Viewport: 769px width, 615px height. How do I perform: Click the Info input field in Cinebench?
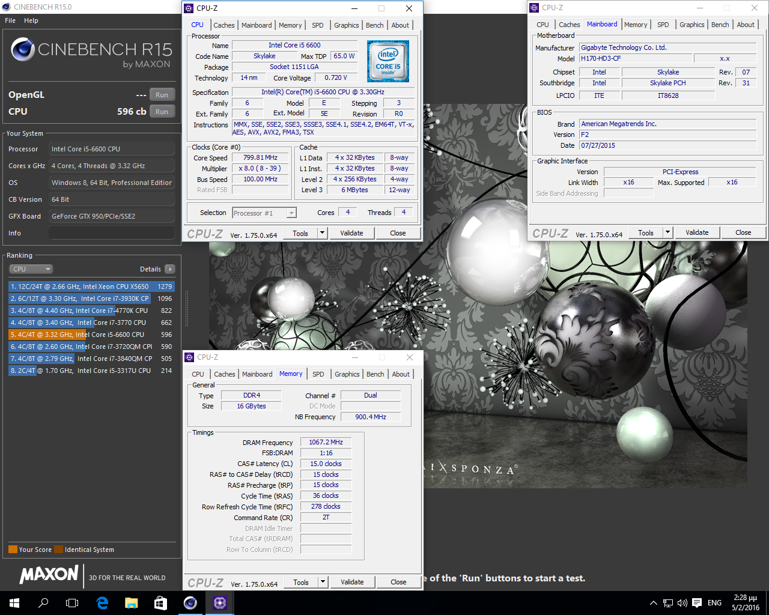point(112,233)
